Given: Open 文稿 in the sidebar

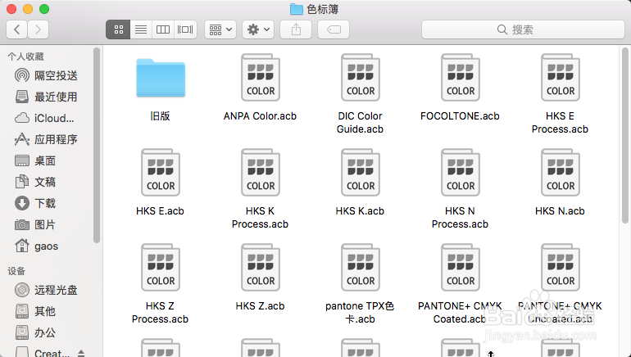Looking at the screenshot, I should click(35, 182).
